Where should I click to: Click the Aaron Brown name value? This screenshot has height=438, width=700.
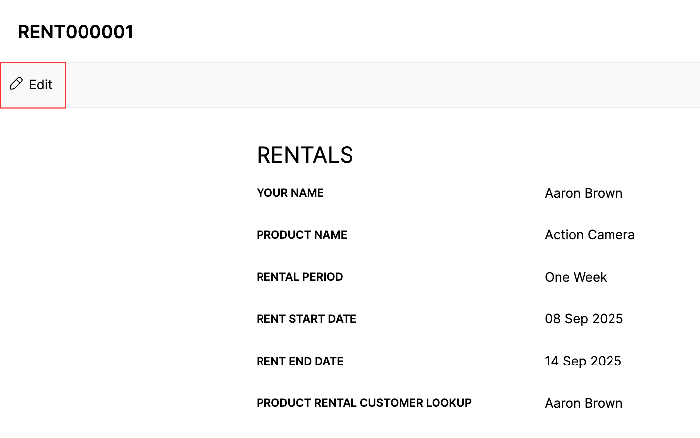coord(584,193)
